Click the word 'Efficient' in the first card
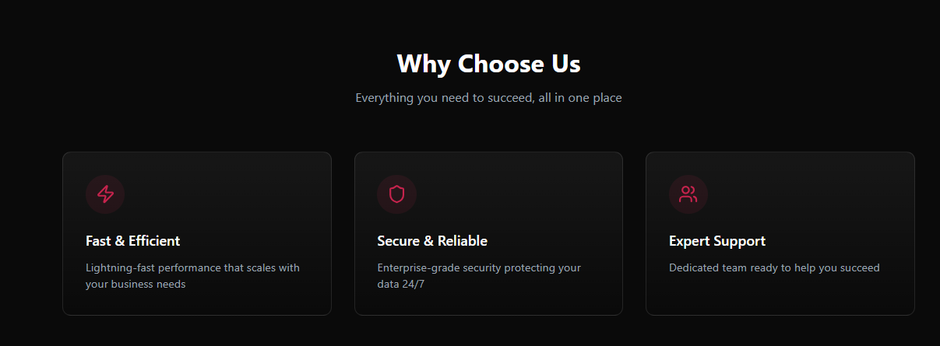 153,241
